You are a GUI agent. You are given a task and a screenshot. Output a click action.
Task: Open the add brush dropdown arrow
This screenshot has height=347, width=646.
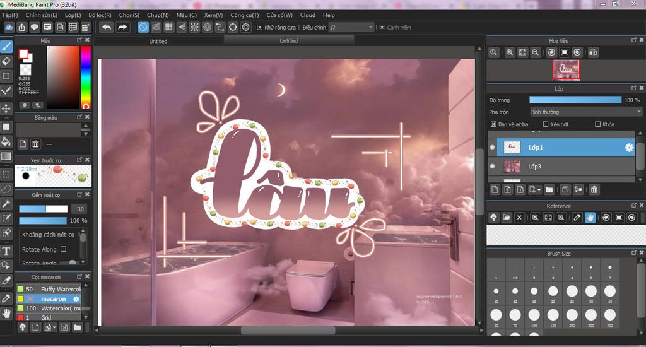54,327
